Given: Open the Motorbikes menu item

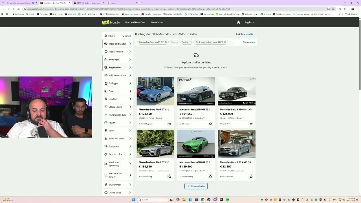Looking at the screenshot, I should [157, 22].
